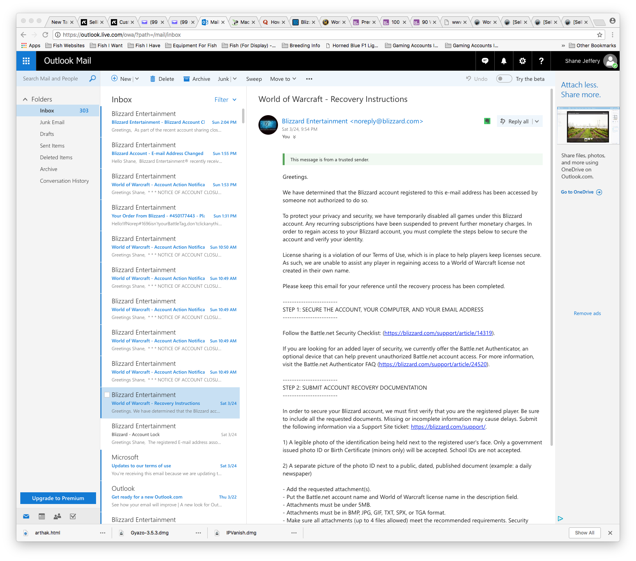Open options for arthak.html download
The height and width of the screenshot is (561, 636).
click(103, 533)
